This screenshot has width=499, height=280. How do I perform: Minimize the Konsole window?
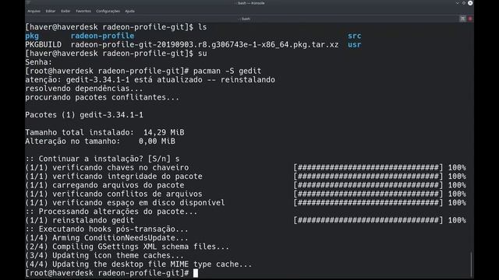[x=458, y=3]
